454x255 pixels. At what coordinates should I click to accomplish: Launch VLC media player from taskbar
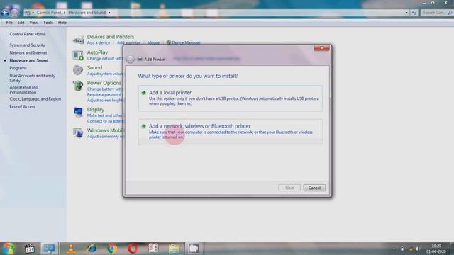pyautogui.click(x=71, y=249)
